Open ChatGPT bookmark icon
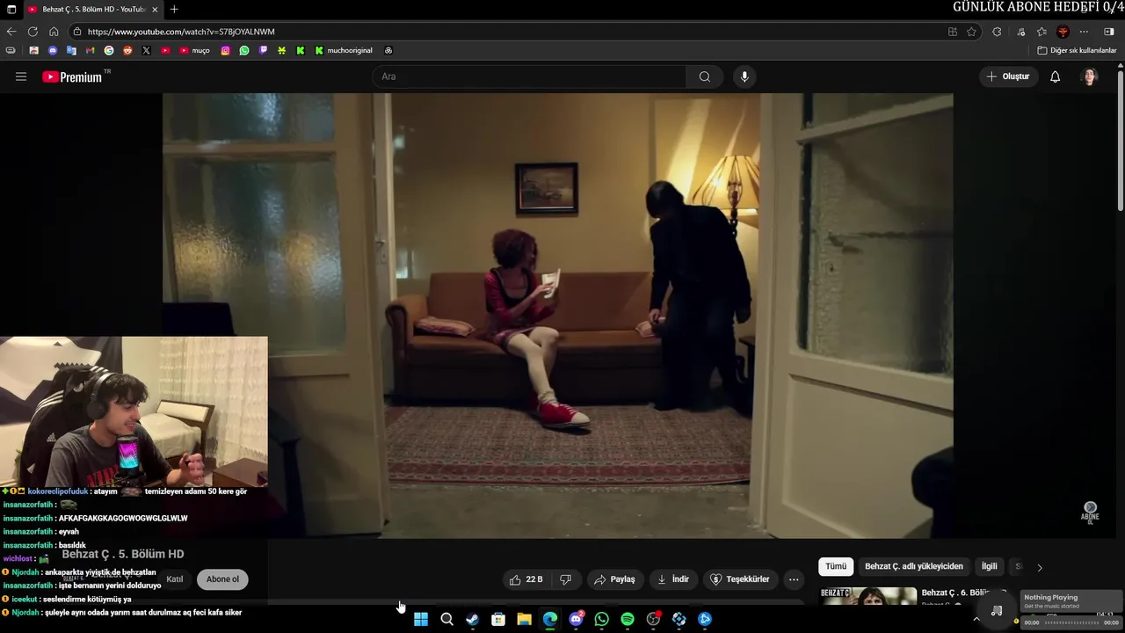This screenshot has height=633, width=1125. point(388,51)
